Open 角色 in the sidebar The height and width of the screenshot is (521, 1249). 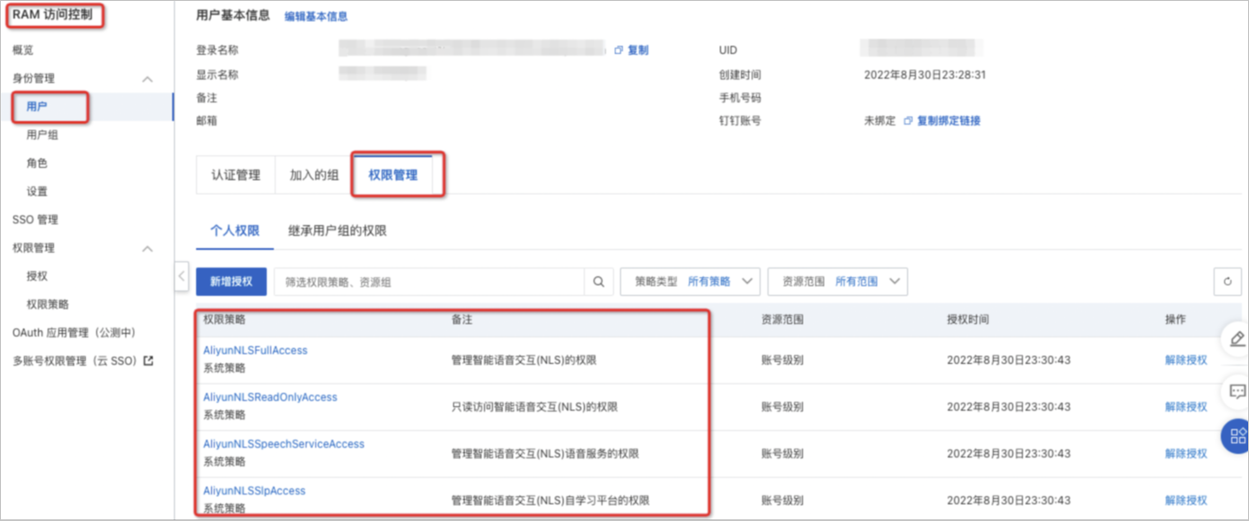pos(37,163)
